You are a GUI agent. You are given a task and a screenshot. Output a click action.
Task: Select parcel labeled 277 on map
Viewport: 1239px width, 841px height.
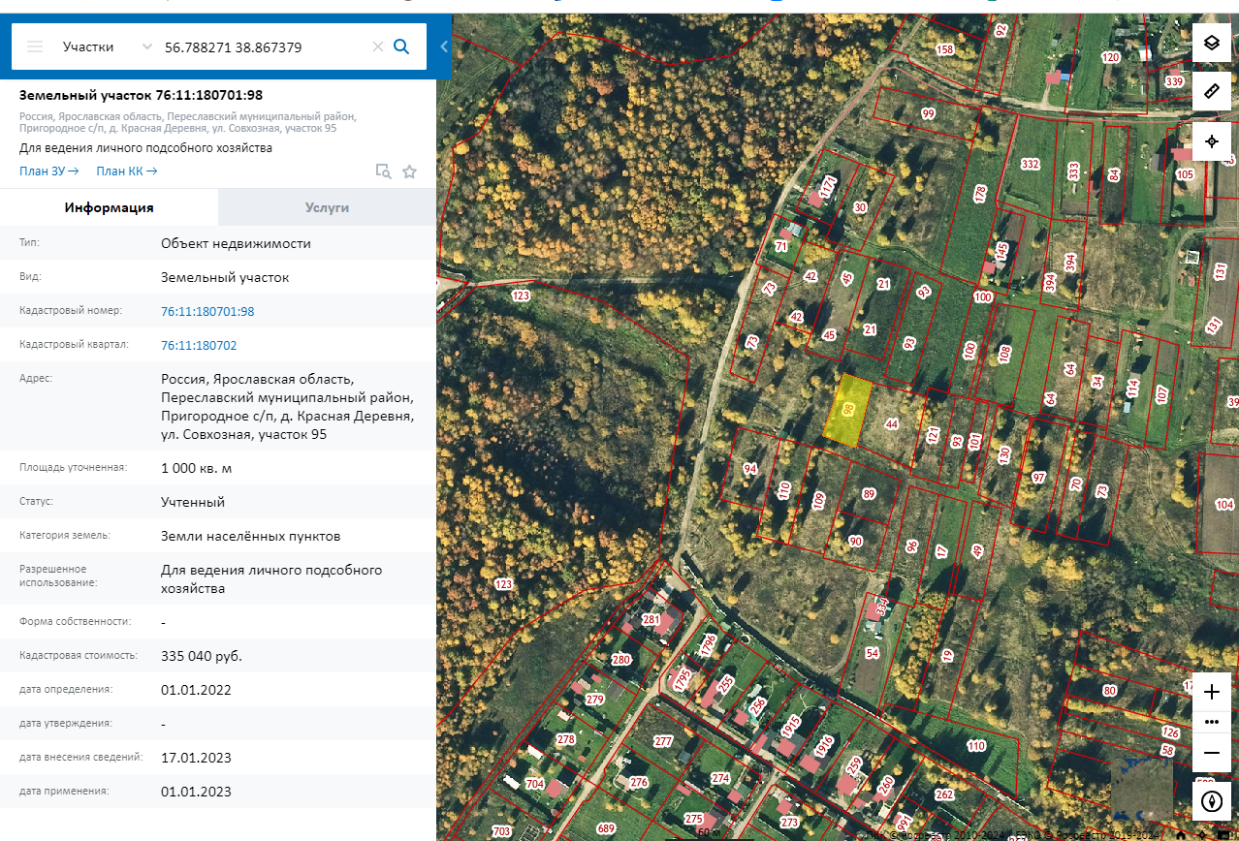pyautogui.click(x=663, y=741)
